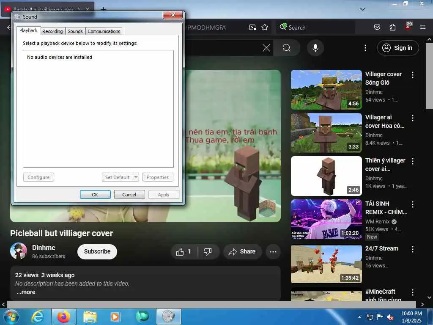Open options menu for Thiên ý villager cover
Viewport: 433px width, 325px height.
click(x=412, y=161)
